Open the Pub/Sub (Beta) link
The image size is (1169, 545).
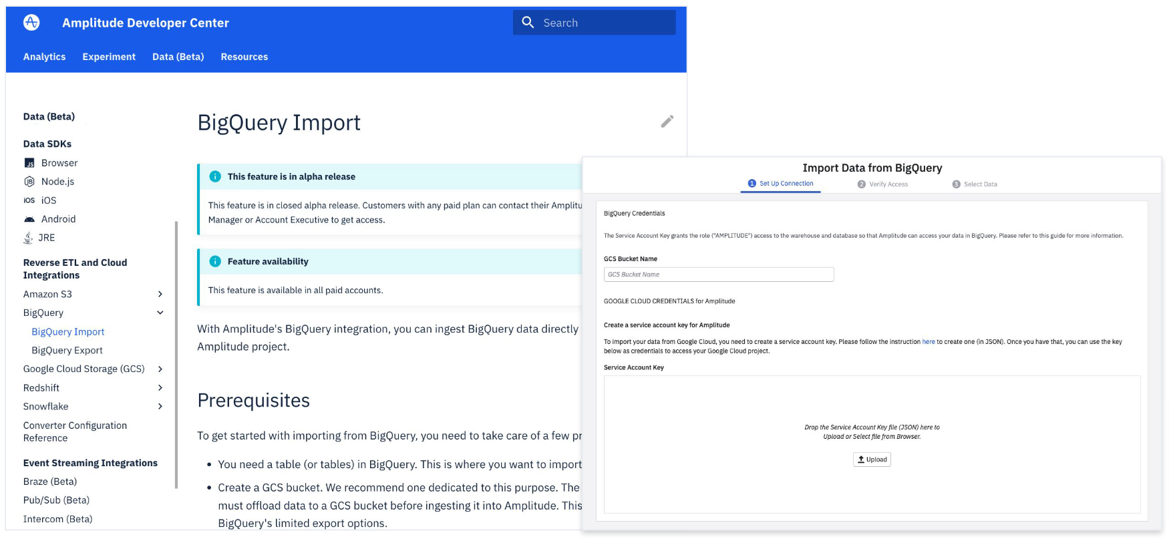56,500
